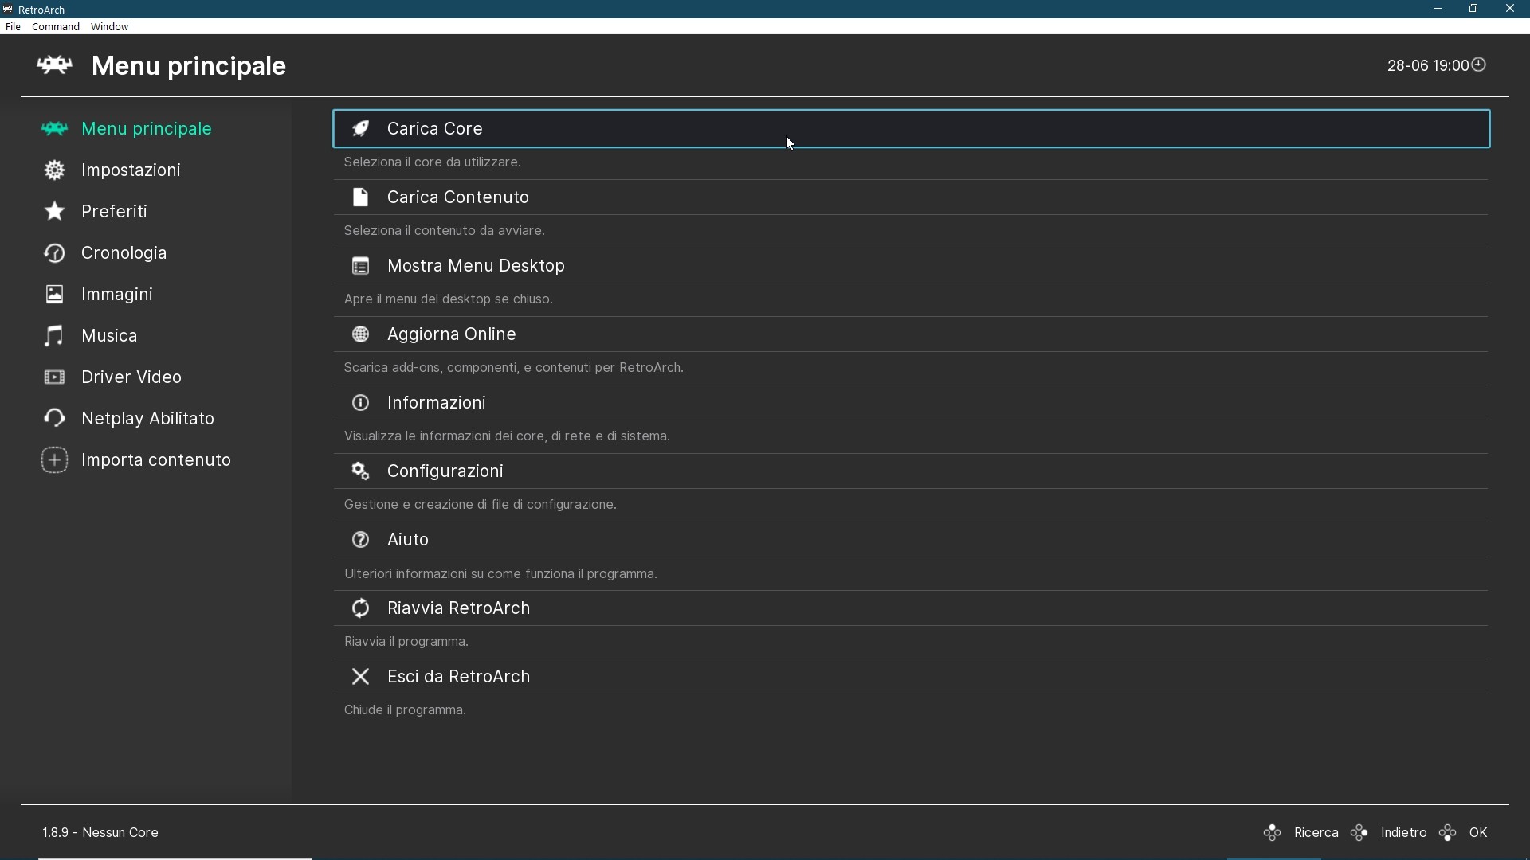The height and width of the screenshot is (860, 1530).
Task: Click description 'Chiude il programma.'
Action: tap(405, 710)
